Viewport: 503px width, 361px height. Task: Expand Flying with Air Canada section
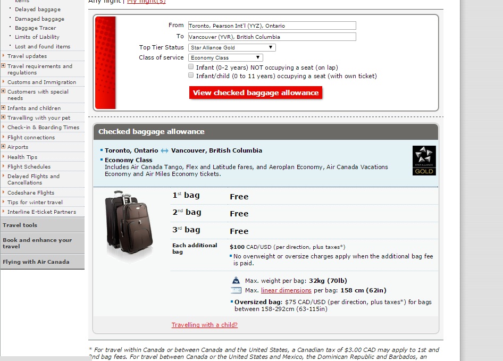tap(43, 262)
